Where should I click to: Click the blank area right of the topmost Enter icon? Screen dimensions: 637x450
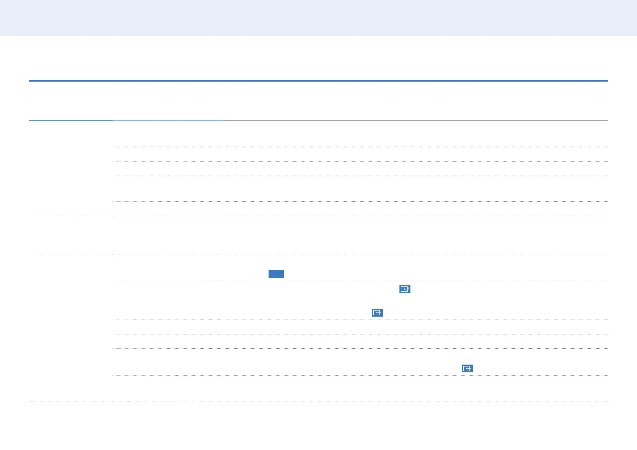click(509, 289)
